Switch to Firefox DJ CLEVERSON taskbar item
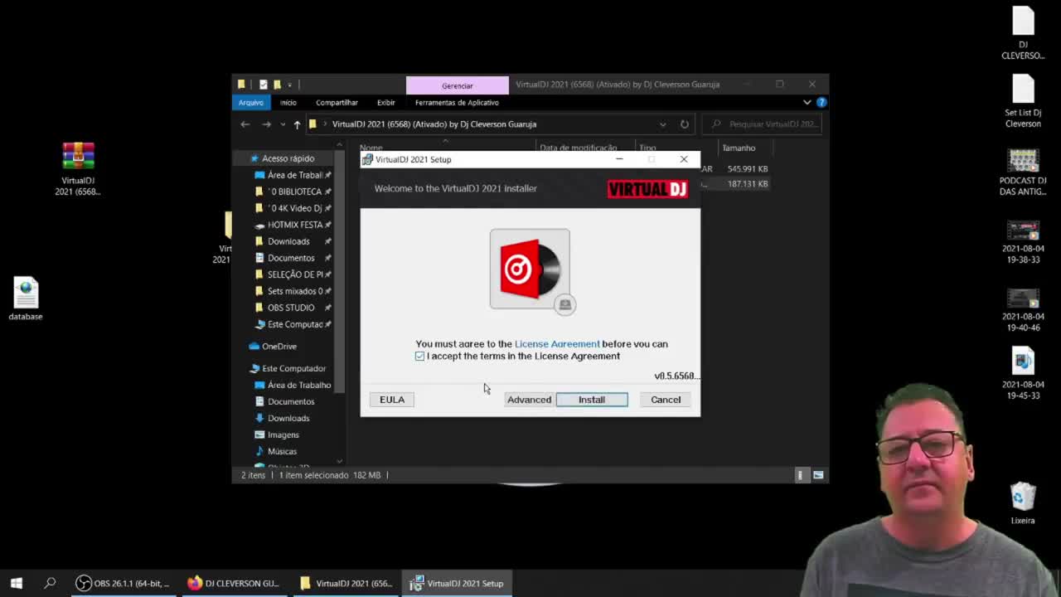Viewport: 1061px width, 597px height. click(234, 584)
